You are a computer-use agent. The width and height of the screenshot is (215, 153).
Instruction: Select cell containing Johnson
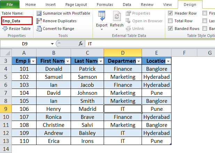point(87,93)
